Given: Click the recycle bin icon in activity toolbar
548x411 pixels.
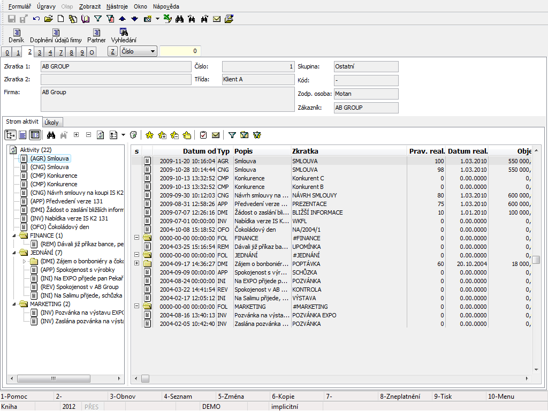Looking at the screenshot, I should tap(134, 135).
